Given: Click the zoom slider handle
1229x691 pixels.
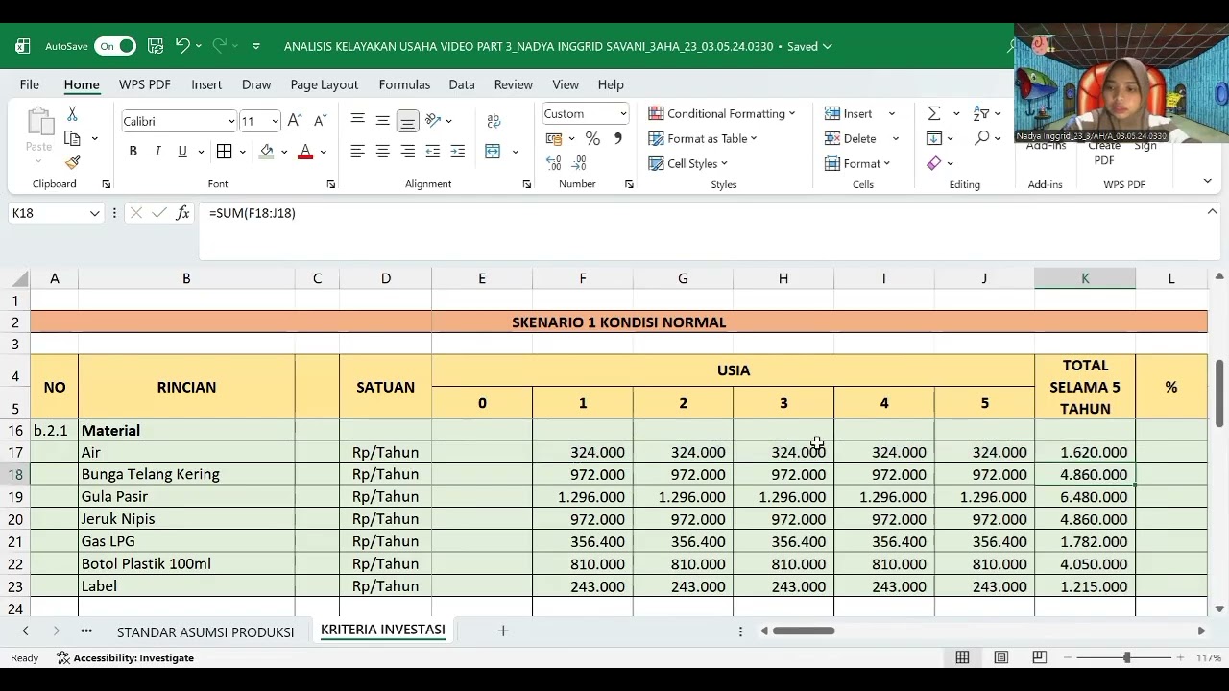Looking at the screenshot, I should click(x=1126, y=657).
